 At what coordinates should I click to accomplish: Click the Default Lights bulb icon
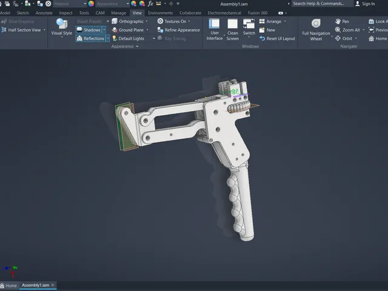(x=115, y=38)
